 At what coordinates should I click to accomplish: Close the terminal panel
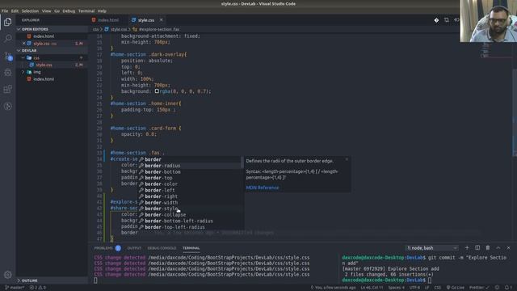pyautogui.click(x=508, y=248)
